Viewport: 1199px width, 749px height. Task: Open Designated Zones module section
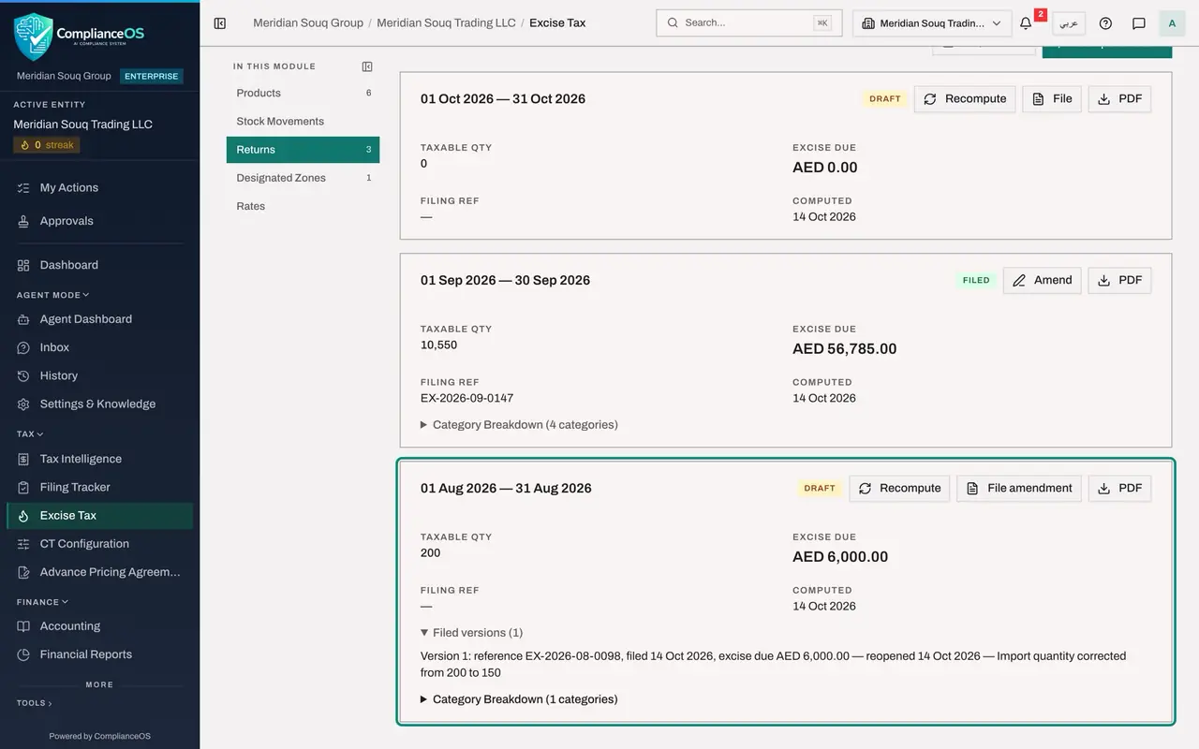pyautogui.click(x=303, y=178)
